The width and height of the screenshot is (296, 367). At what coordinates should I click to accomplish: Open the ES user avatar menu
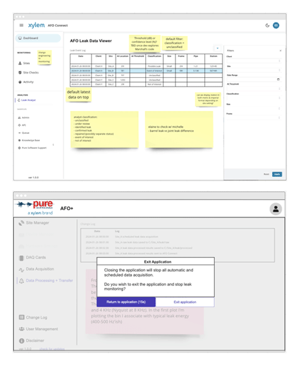click(276, 26)
